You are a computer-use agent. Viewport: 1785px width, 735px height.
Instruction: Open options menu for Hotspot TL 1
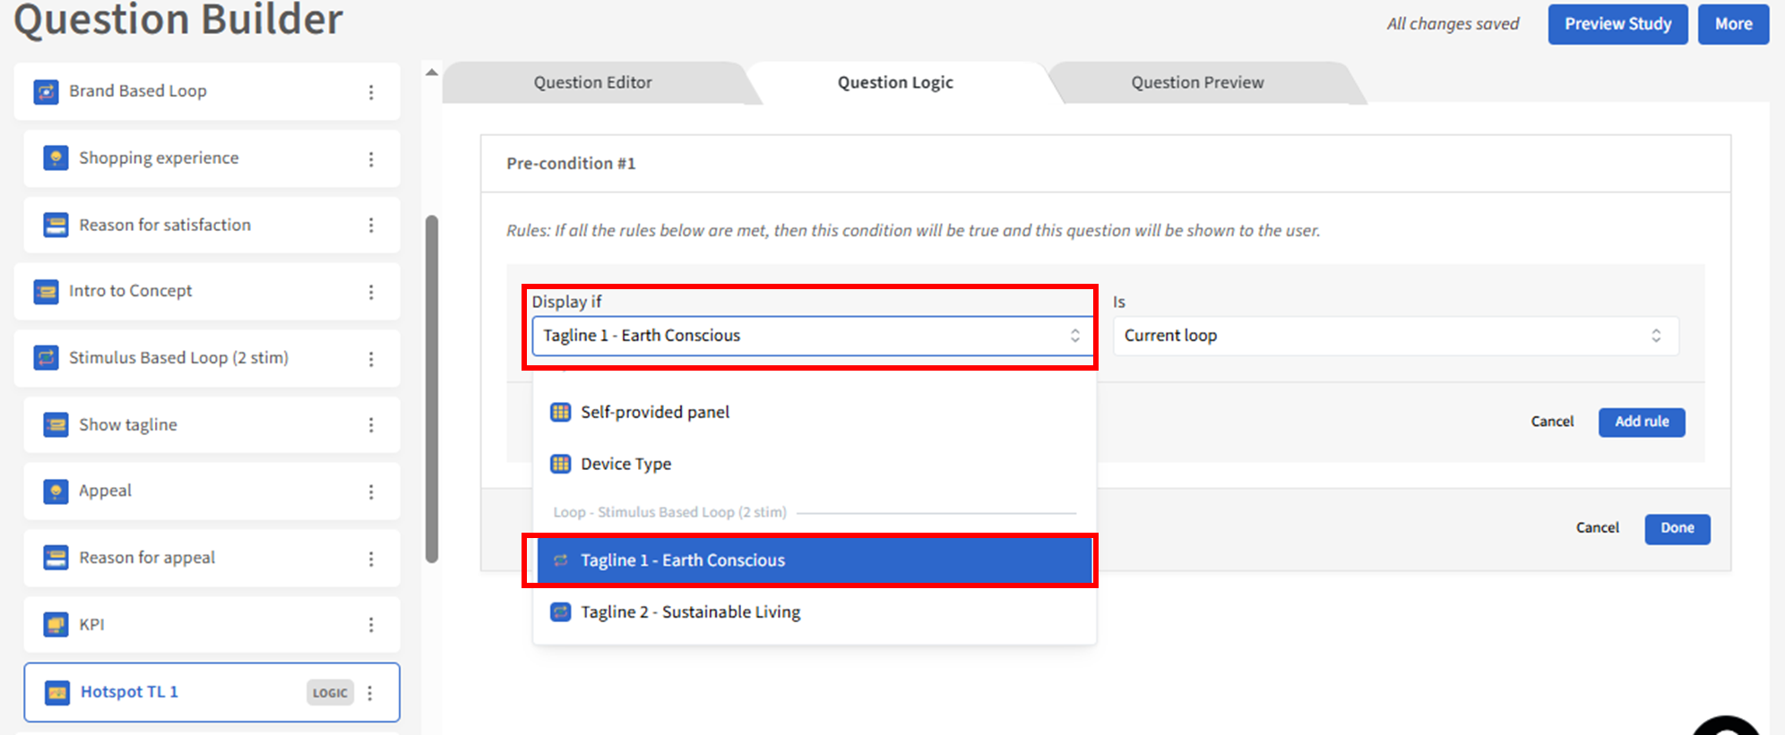pyautogui.click(x=370, y=693)
